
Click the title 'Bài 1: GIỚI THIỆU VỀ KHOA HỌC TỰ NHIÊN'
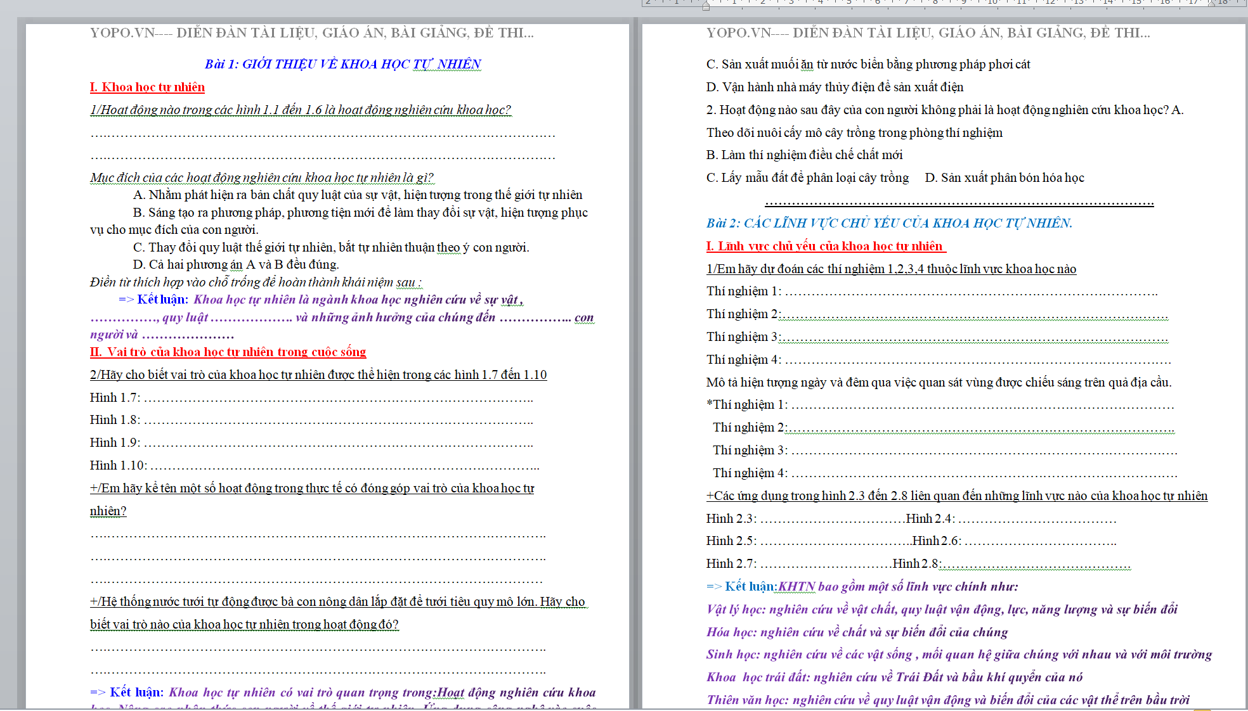(343, 64)
